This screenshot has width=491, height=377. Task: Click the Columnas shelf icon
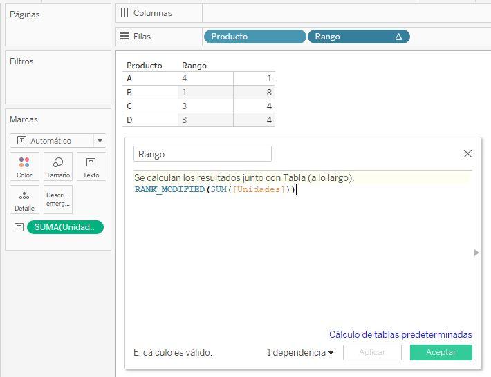tap(124, 13)
